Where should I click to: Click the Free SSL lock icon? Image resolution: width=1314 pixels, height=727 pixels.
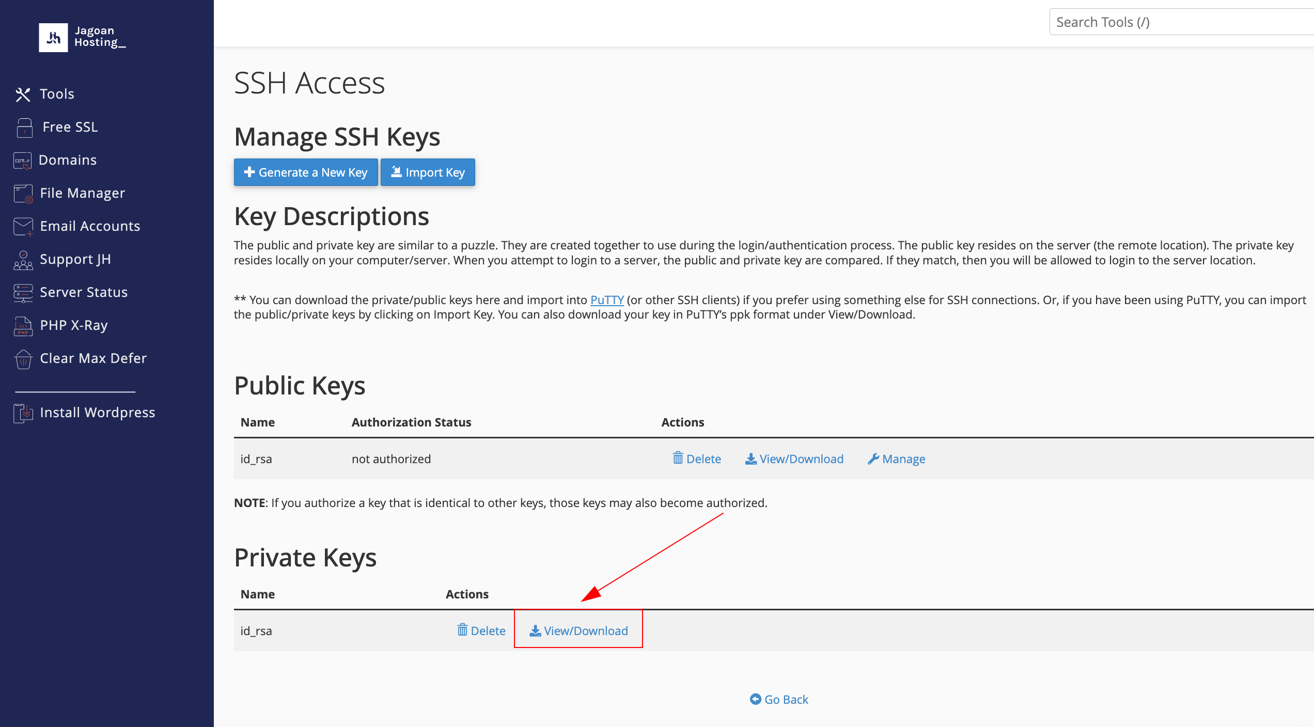(24, 128)
